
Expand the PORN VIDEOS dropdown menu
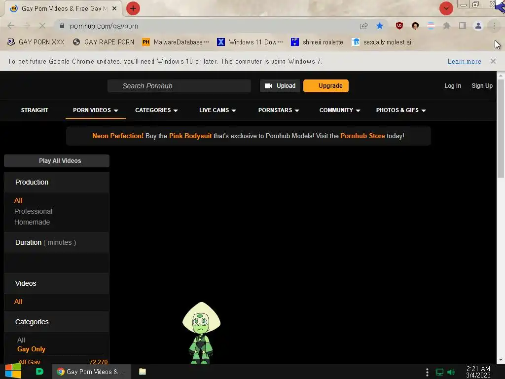click(96, 110)
